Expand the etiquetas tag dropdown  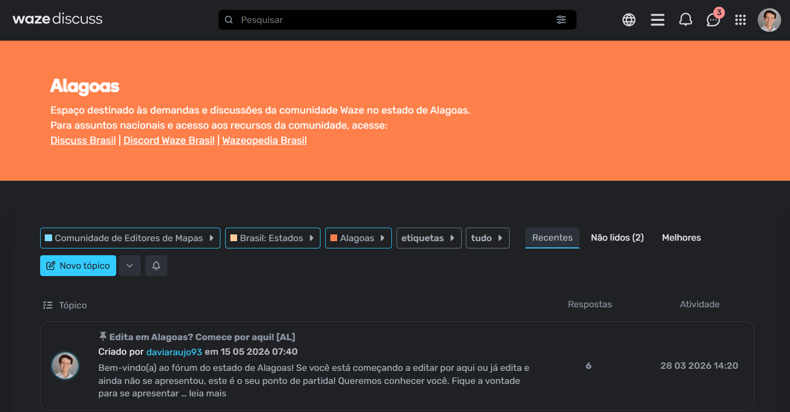coord(429,238)
